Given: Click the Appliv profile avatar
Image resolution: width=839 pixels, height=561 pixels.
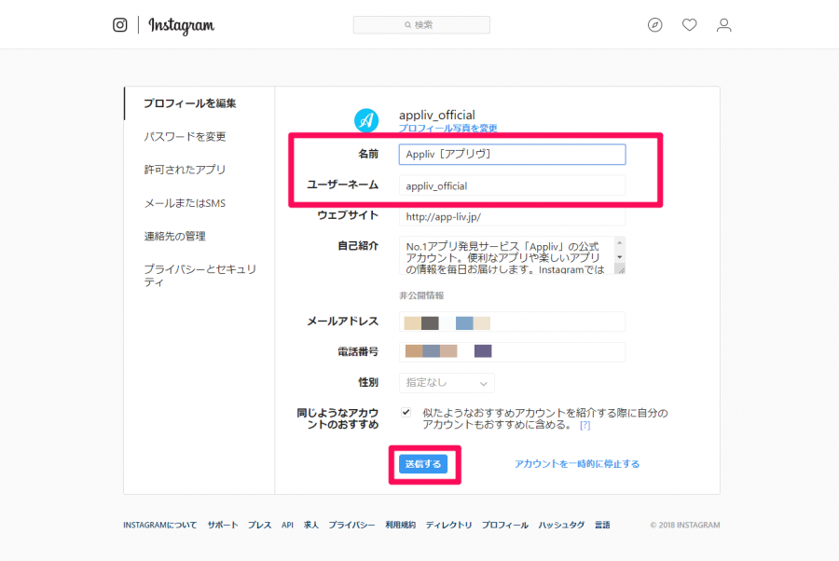Looking at the screenshot, I should click(x=366, y=120).
